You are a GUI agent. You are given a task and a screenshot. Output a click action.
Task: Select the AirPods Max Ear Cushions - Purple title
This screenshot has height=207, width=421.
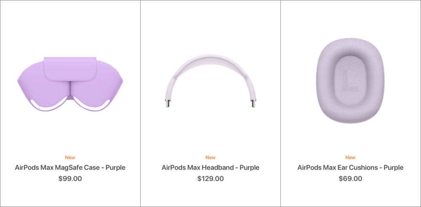(x=350, y=167)
